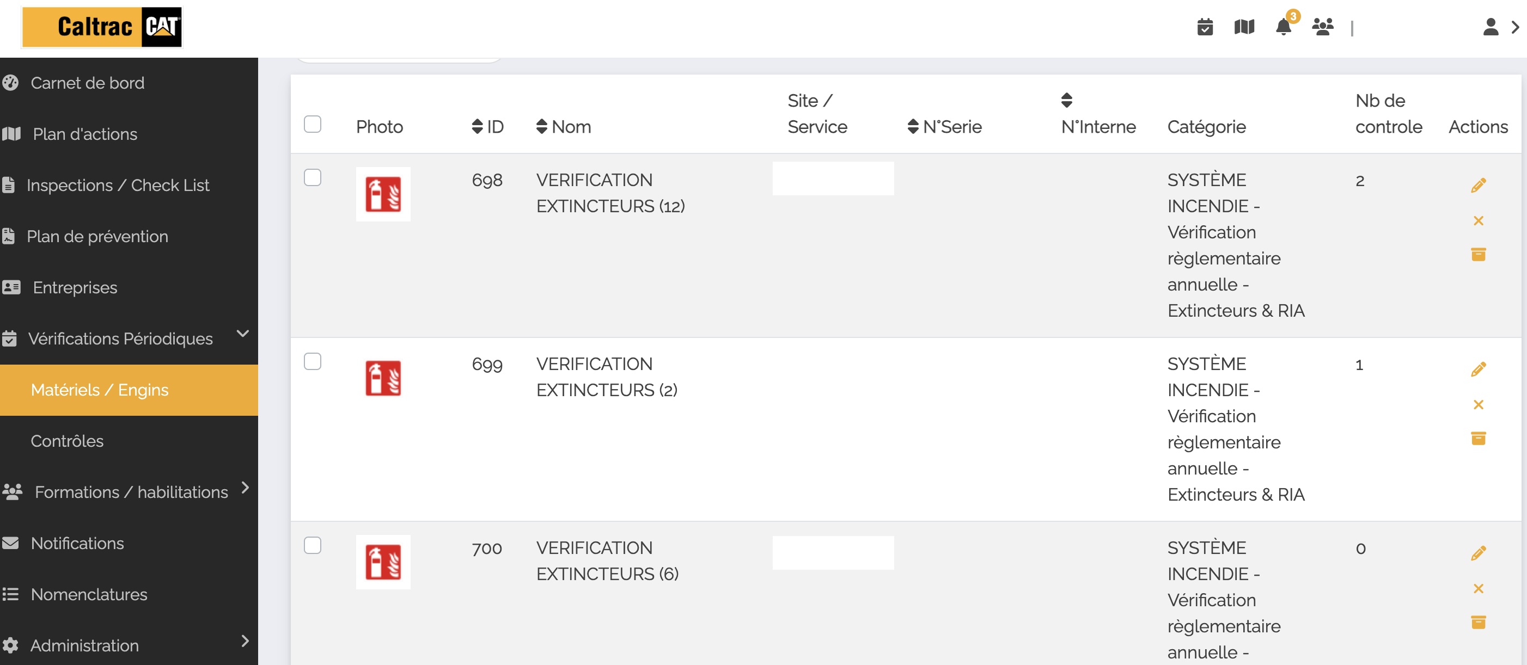
Task: Tick the checkbox for row 699
Action: coord(313,361)
